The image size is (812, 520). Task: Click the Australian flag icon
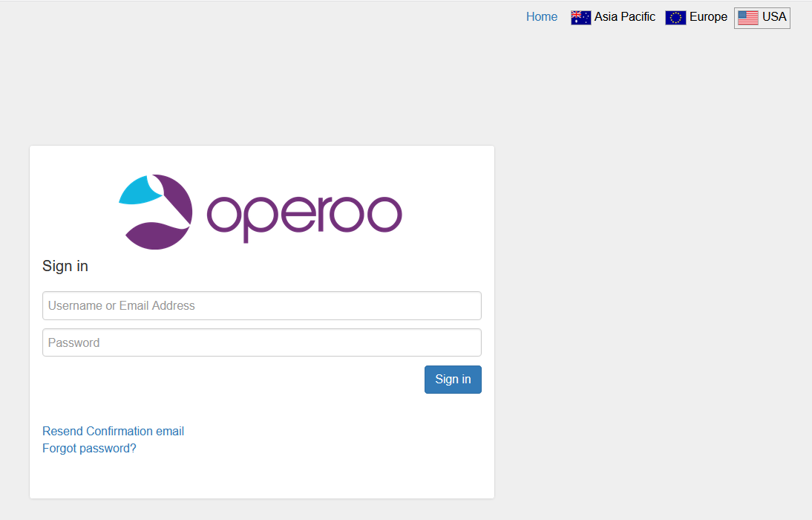(580, 18)
